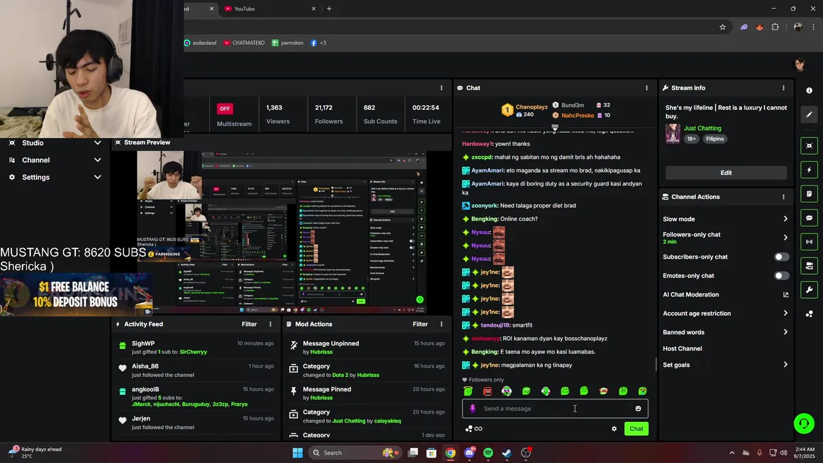Click Host Channel action
The image size is (823, 463).
[x=682, y=349]
